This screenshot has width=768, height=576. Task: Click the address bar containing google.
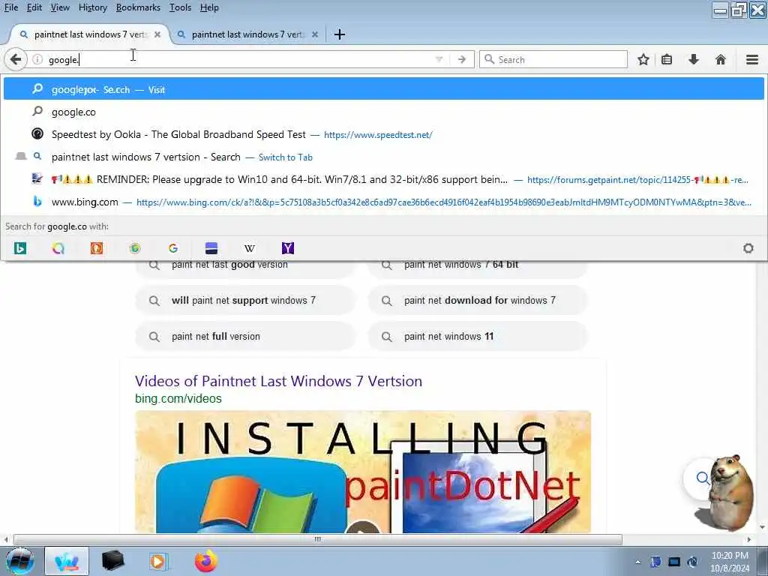coord(235,60)
